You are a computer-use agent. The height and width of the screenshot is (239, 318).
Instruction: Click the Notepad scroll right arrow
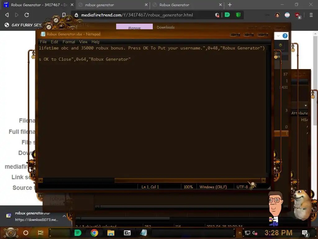263,180
